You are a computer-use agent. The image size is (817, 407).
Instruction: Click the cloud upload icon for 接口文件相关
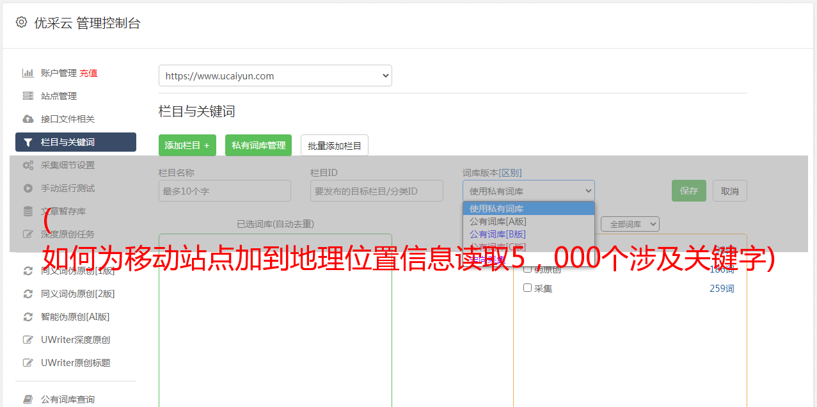click(x=28, y=119)
